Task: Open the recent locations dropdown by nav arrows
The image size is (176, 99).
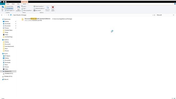Action: point(7,15)
